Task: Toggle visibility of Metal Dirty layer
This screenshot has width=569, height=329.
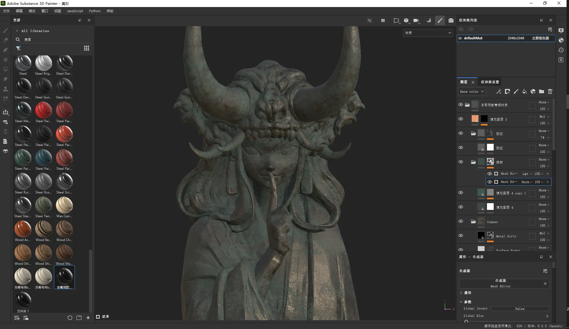Action: point(460,236)
